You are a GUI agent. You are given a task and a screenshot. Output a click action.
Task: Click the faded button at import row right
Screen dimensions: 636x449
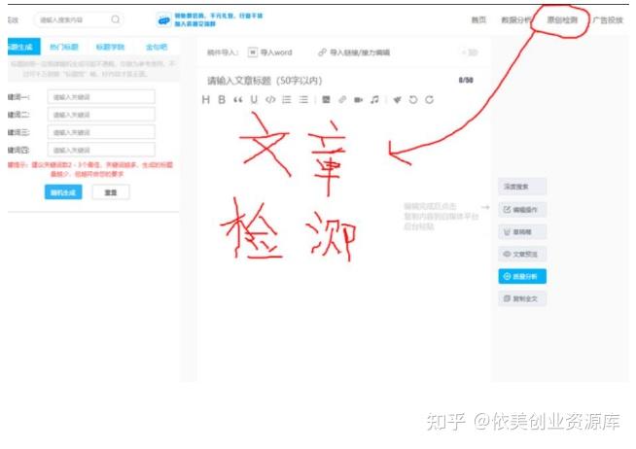[x=470, y=52]
